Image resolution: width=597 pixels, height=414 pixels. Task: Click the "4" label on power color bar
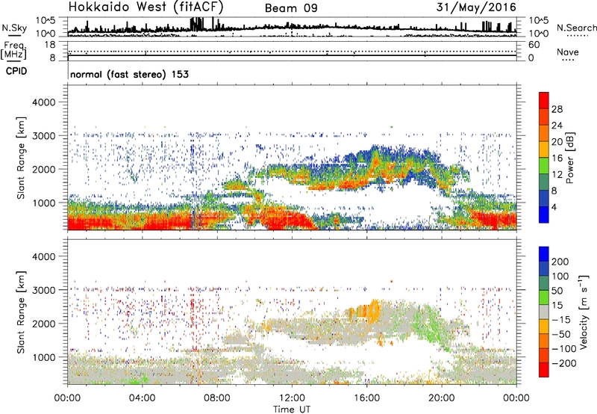pos(554,207)
